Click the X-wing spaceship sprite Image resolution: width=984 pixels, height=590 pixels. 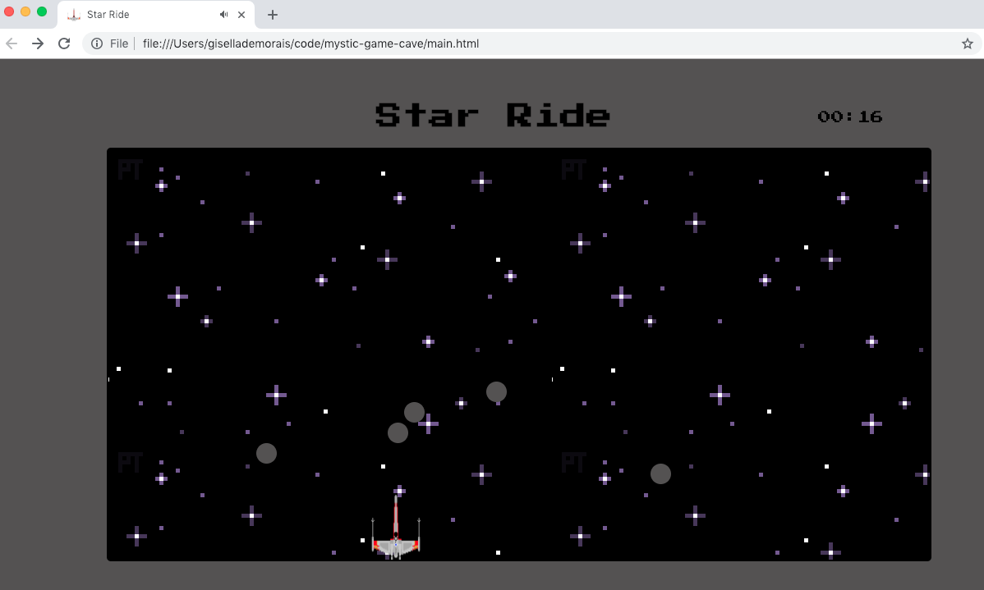396,528
